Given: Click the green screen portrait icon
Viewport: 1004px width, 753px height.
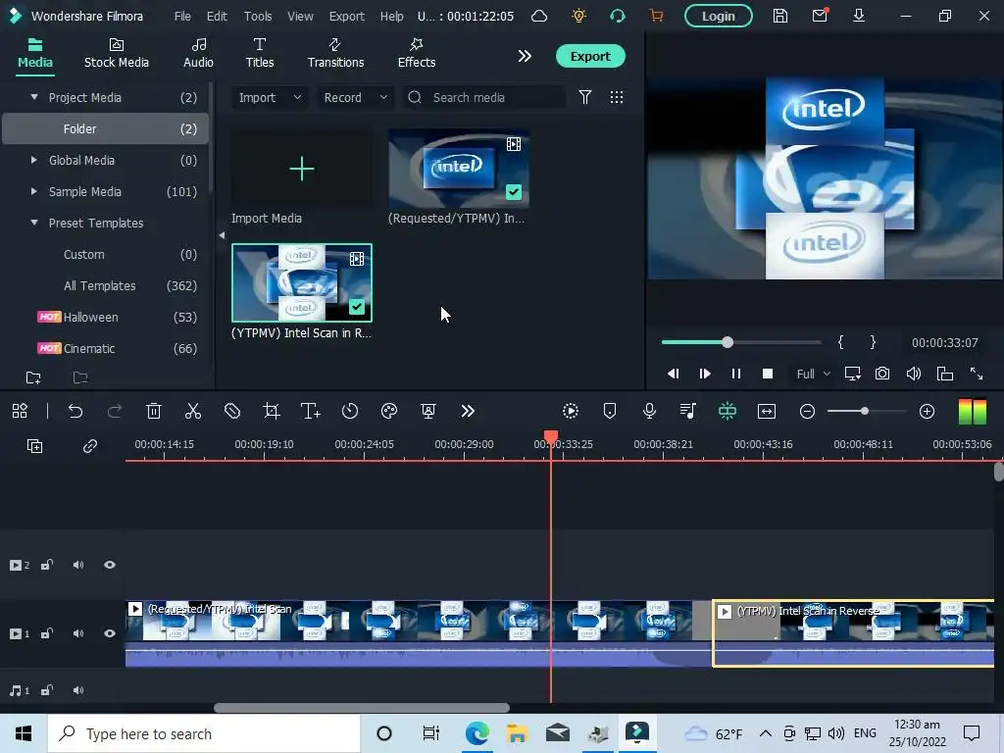Looking at the screenshot, I should 428,411.
